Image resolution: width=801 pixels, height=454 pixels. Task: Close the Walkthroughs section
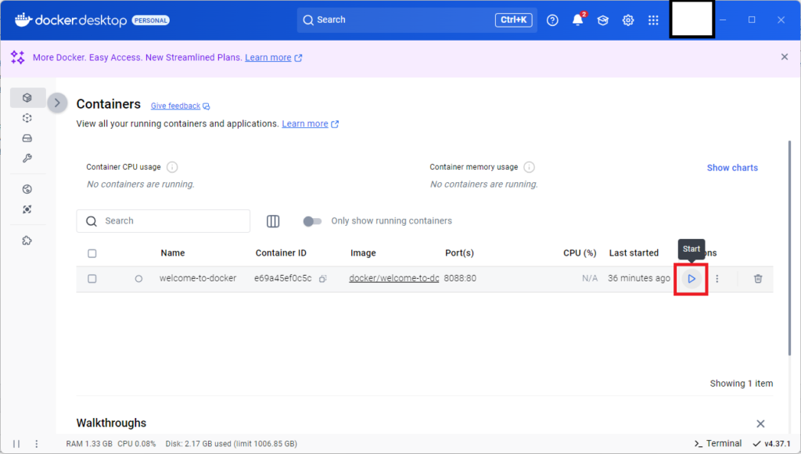[x=760, y=424]
